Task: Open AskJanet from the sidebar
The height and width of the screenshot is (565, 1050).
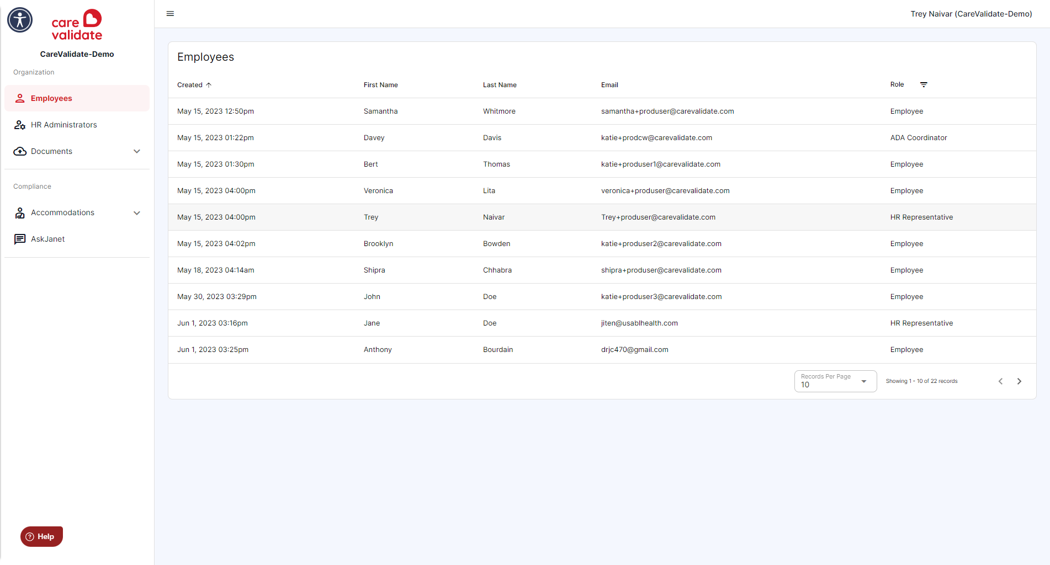Action: point(77,239)
